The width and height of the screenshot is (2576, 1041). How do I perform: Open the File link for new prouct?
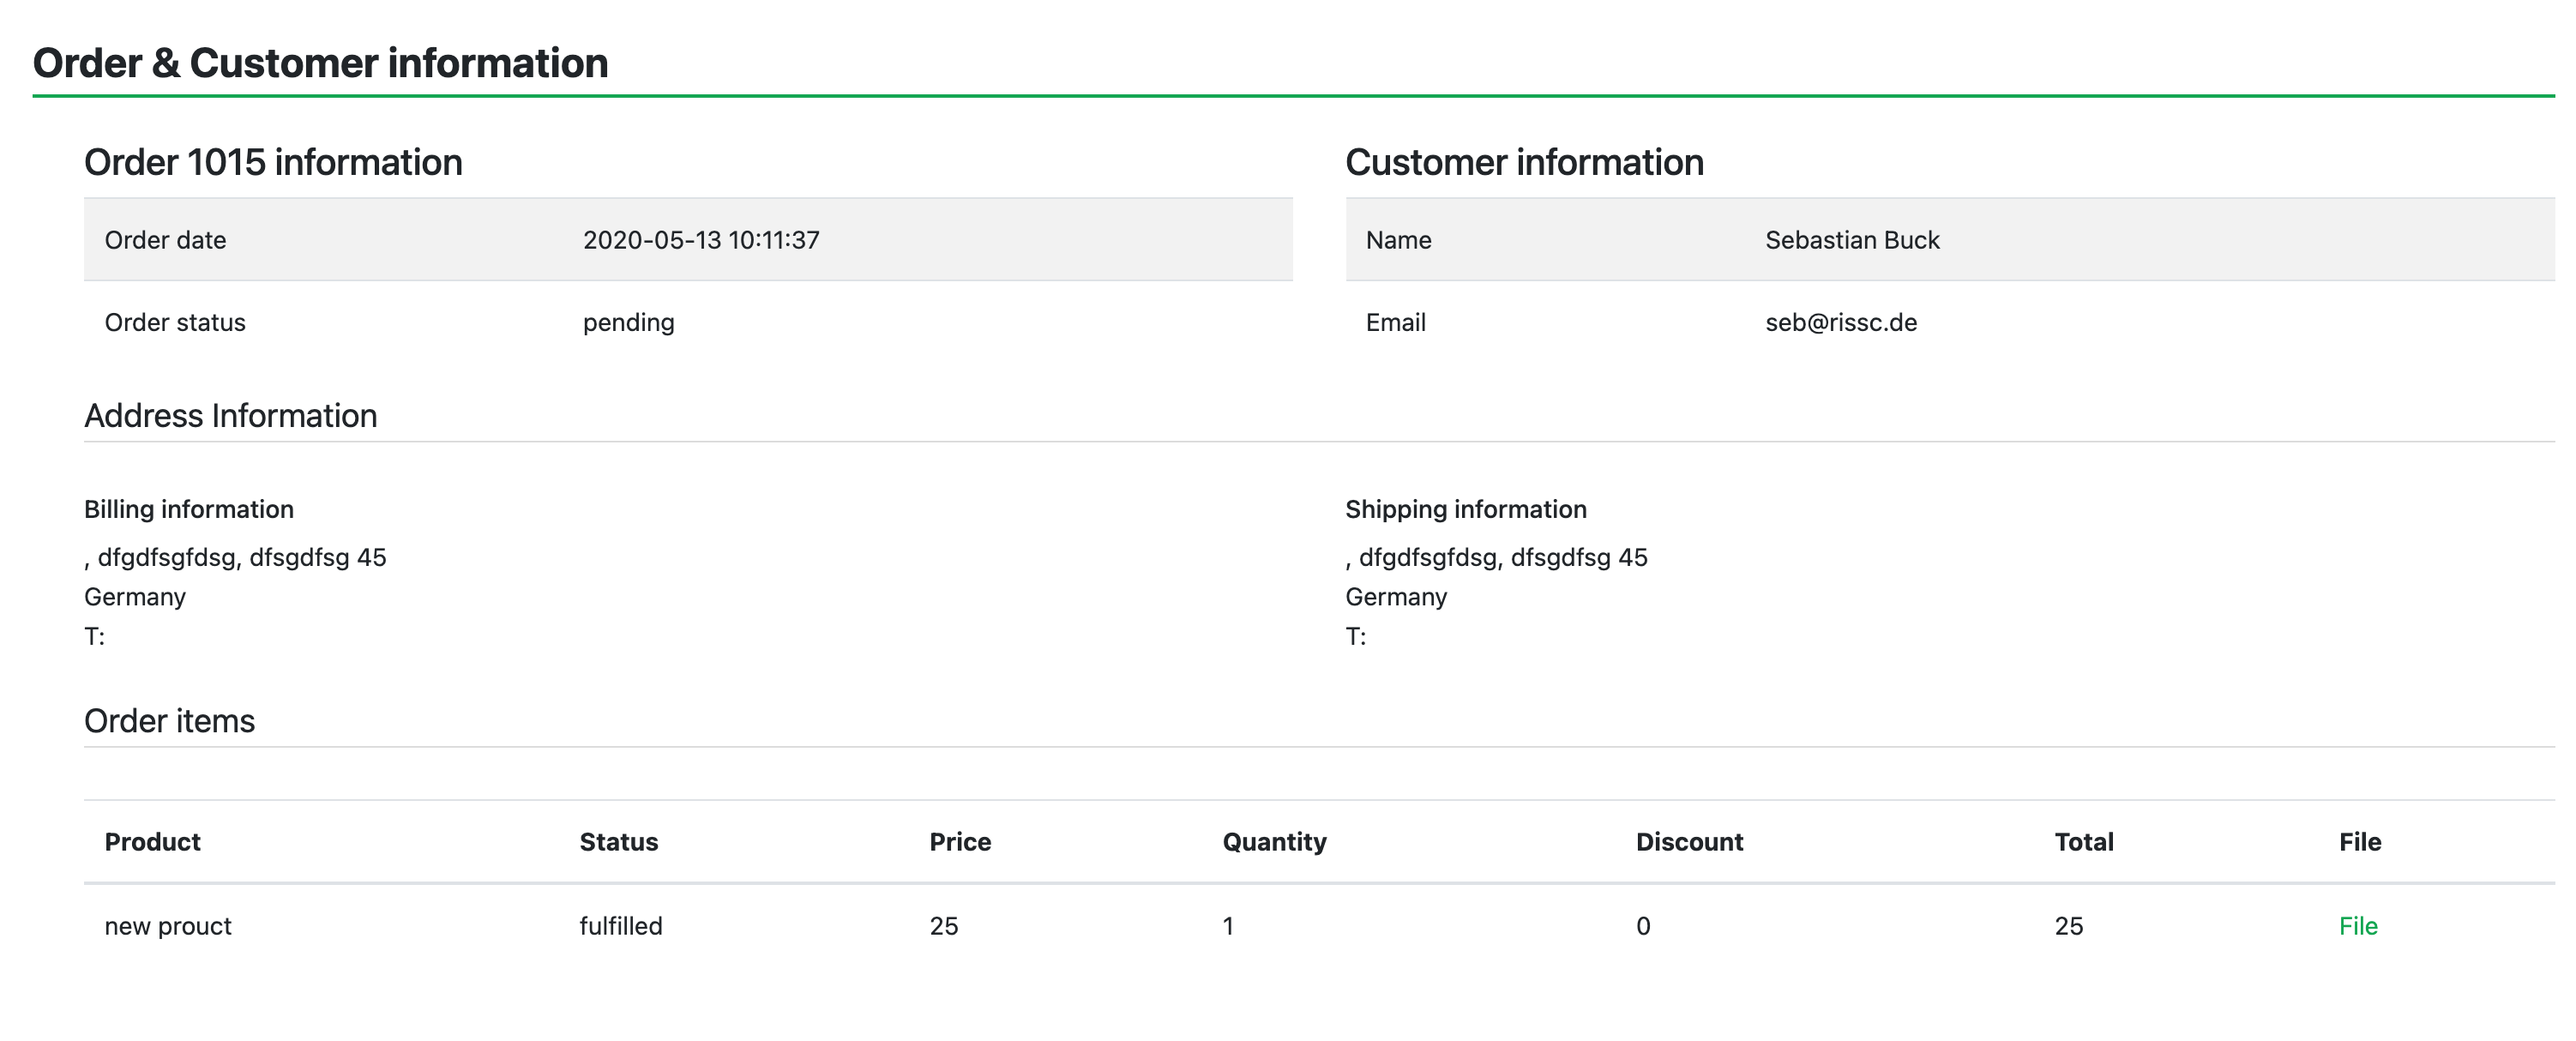pyautogui.click(x=2357, y=926)
